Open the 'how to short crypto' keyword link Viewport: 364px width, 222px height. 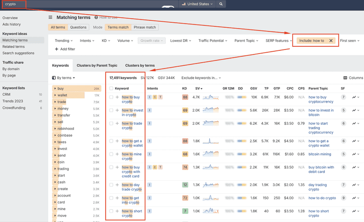coord(132,213)
